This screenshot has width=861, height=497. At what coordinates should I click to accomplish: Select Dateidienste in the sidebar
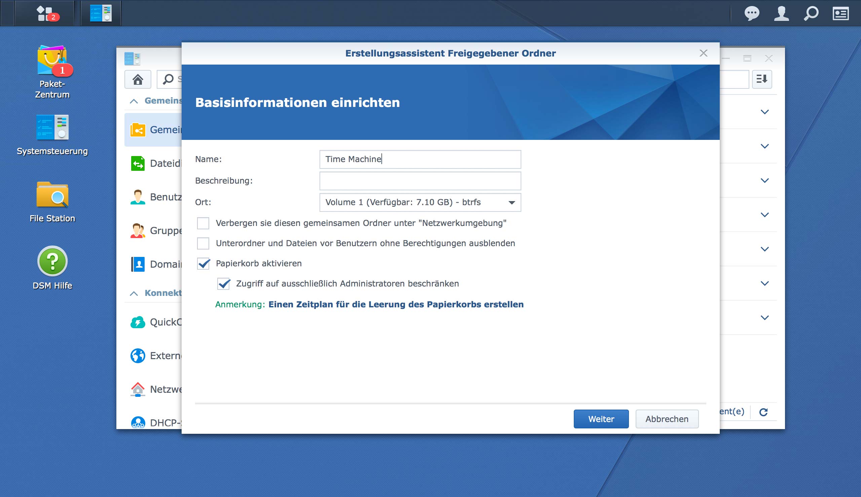(x=153, y=163)
